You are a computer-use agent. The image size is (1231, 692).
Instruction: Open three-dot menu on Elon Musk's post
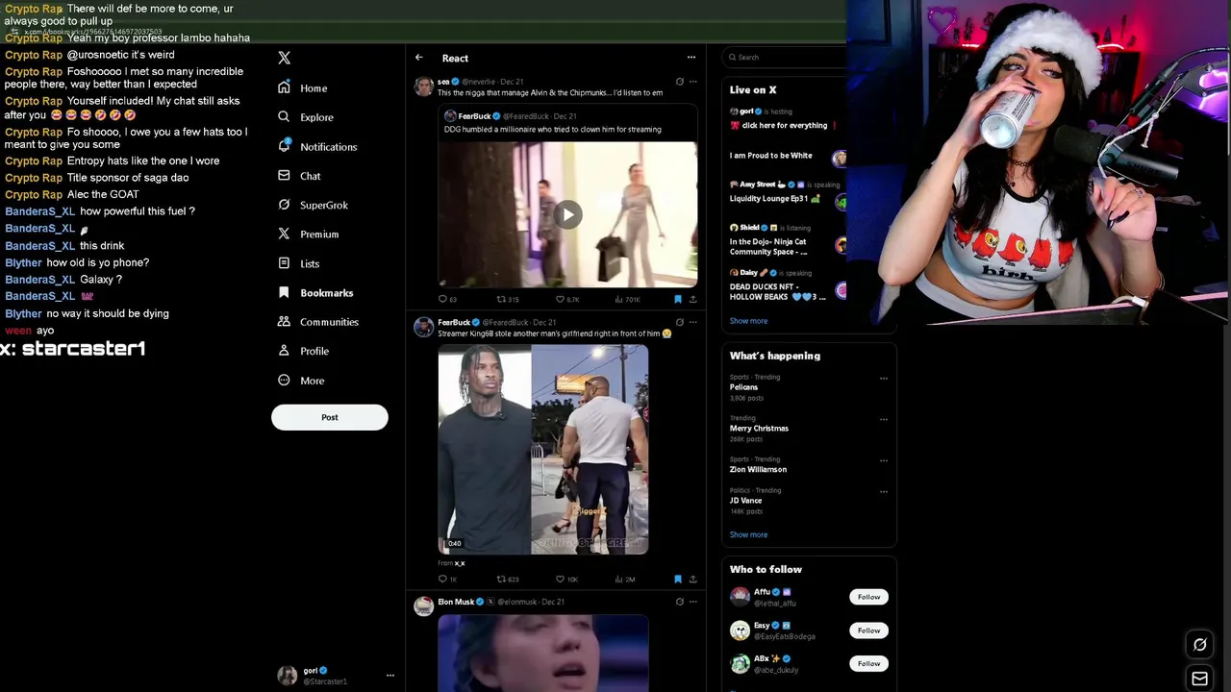(692, 602)
